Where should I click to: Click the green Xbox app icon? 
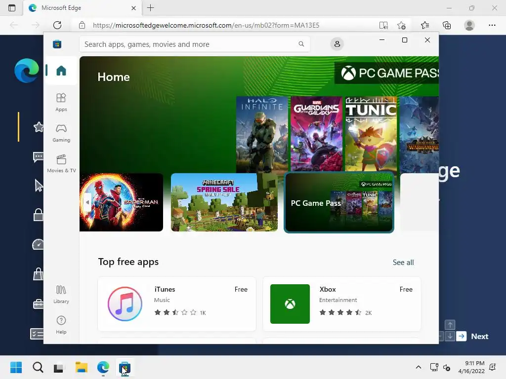(290, 304)
